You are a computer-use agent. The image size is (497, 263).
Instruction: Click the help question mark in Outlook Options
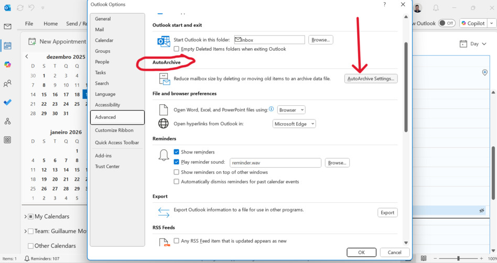384,4
